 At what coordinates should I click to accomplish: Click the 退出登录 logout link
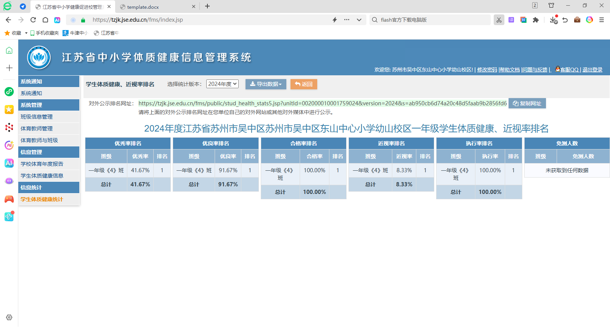[x=592, y=70]
